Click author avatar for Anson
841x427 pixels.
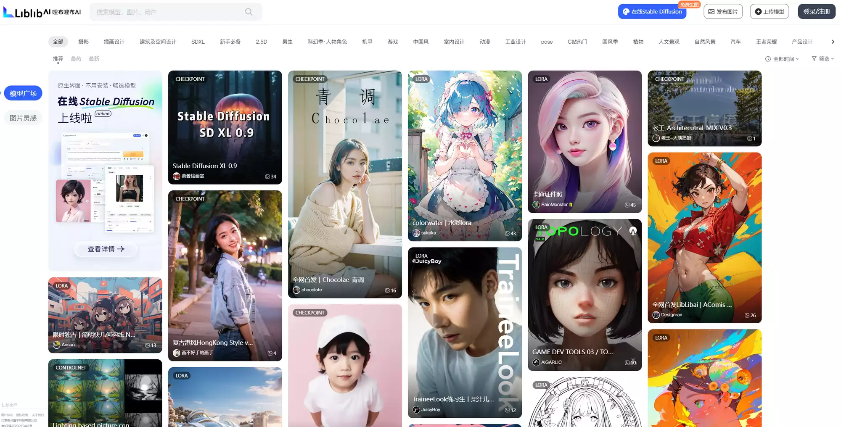57,345
